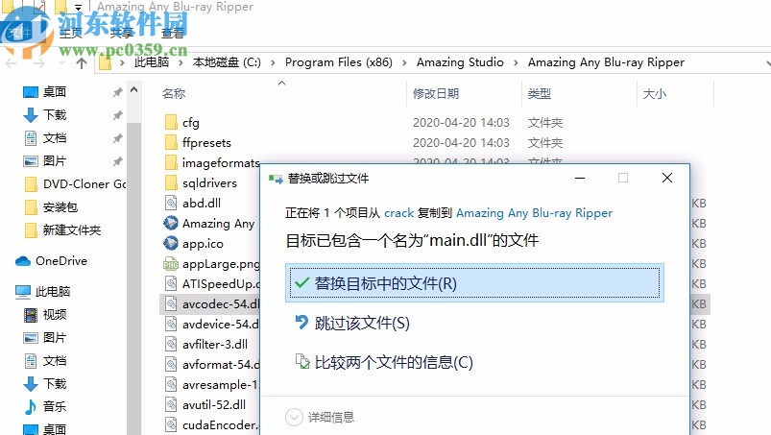Go to 本地磁盘 (C:) breadcrumb
The image size is (771, 435).
point(227,62)
